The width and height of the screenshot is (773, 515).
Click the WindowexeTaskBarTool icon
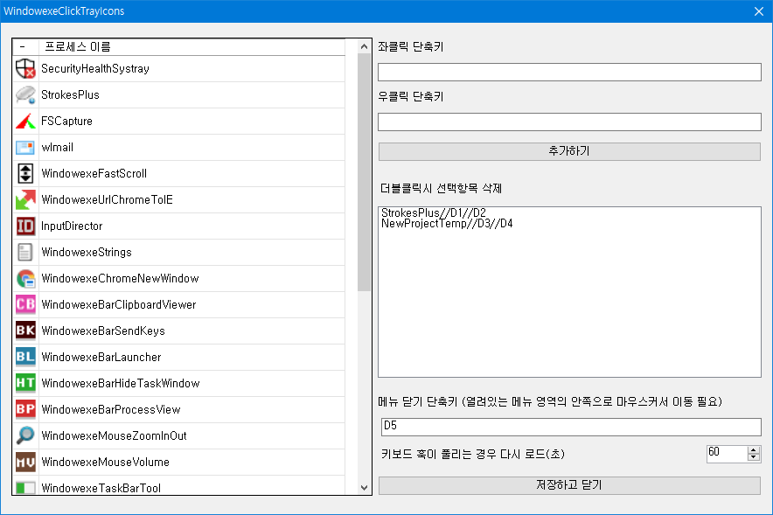click(x=25, y=487)
